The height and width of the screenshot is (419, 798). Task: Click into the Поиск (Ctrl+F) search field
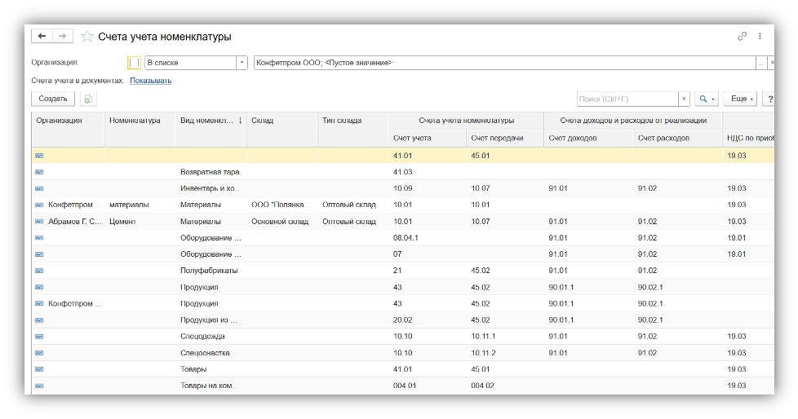[626, 99]
